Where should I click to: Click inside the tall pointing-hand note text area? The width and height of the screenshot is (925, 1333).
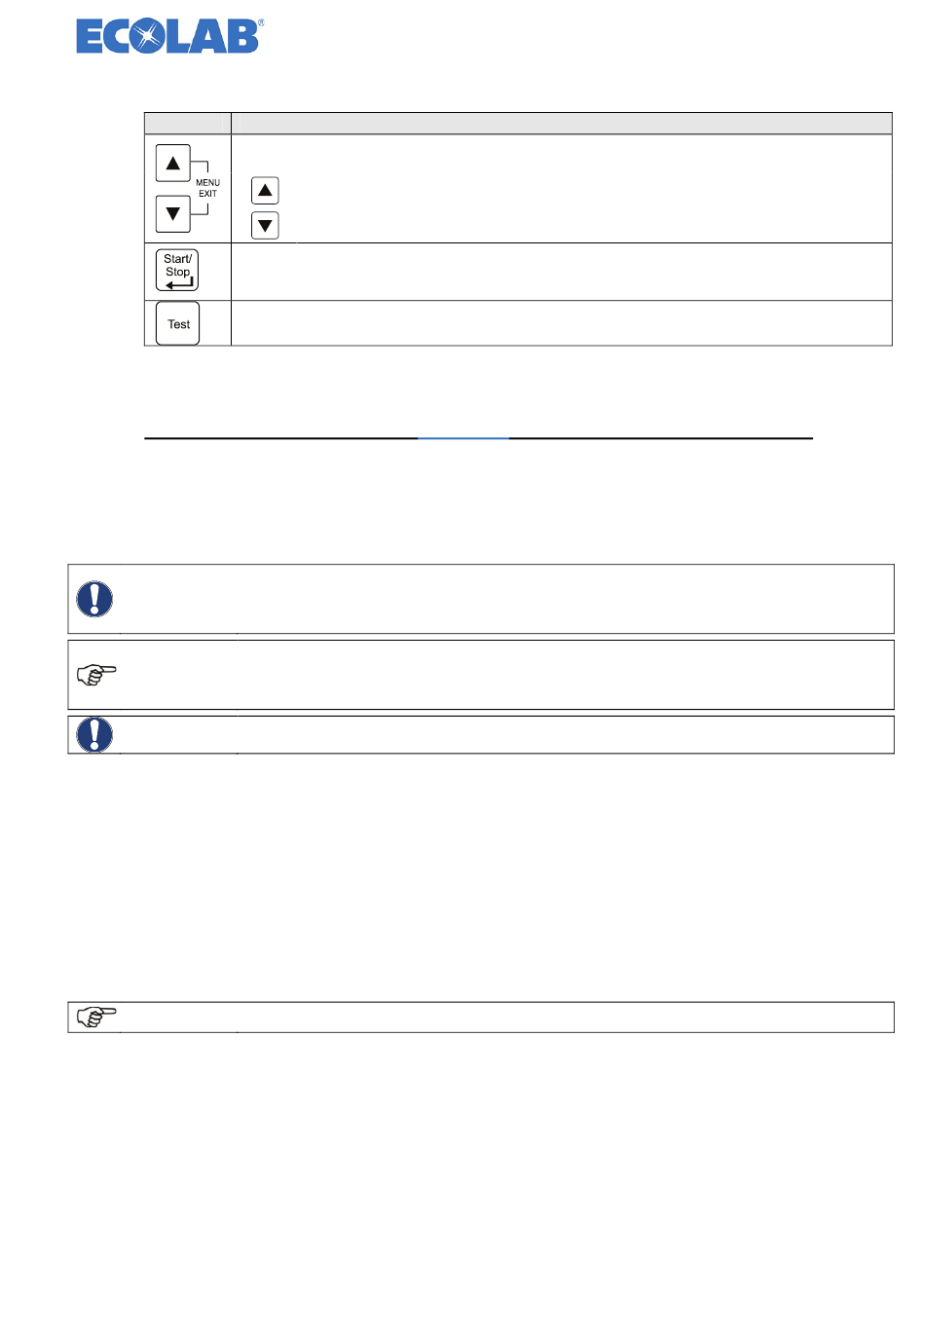[x=566, y=675]
